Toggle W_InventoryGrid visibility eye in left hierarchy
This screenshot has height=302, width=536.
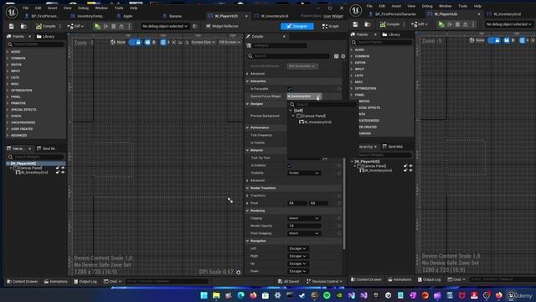(63, 172)
